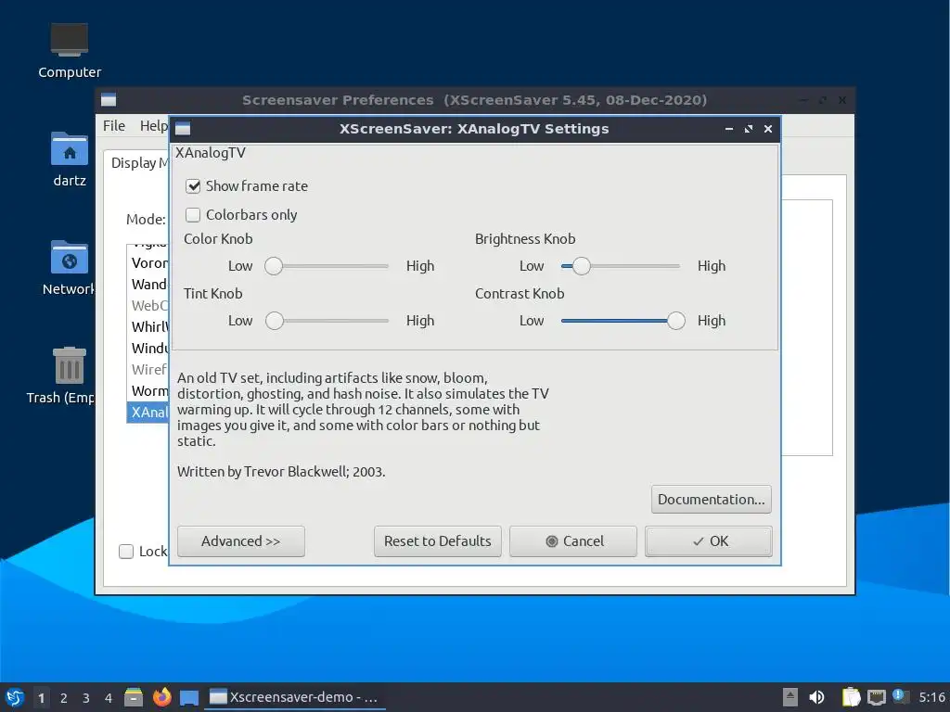Uncheck Show frame rate
950x712 pixels.
tap(193, 185)
